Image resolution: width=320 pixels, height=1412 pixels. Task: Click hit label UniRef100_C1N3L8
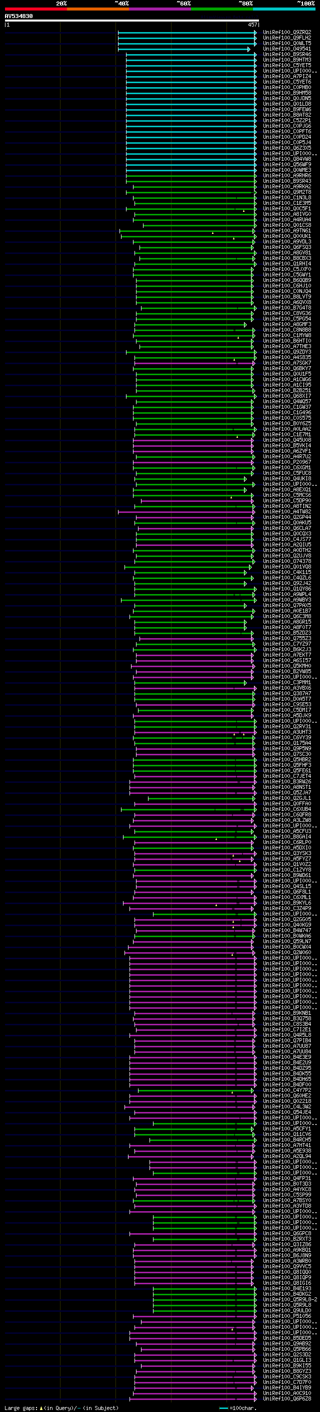coord(287,197)
